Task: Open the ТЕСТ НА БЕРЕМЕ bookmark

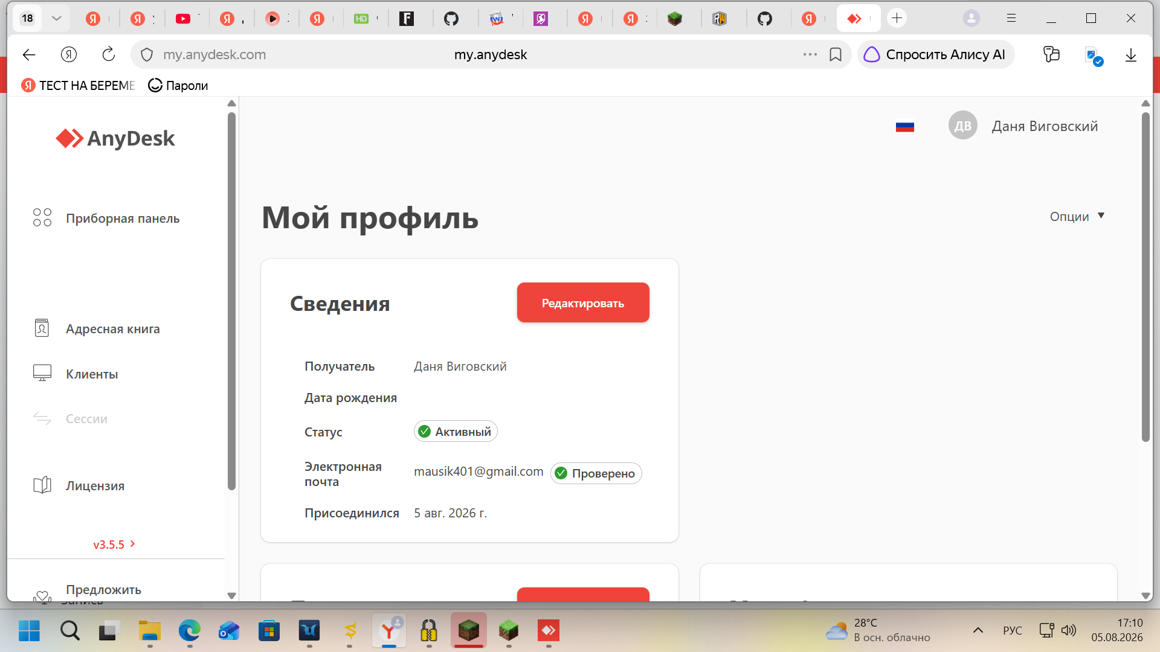Action: click(x=78, y=86)
